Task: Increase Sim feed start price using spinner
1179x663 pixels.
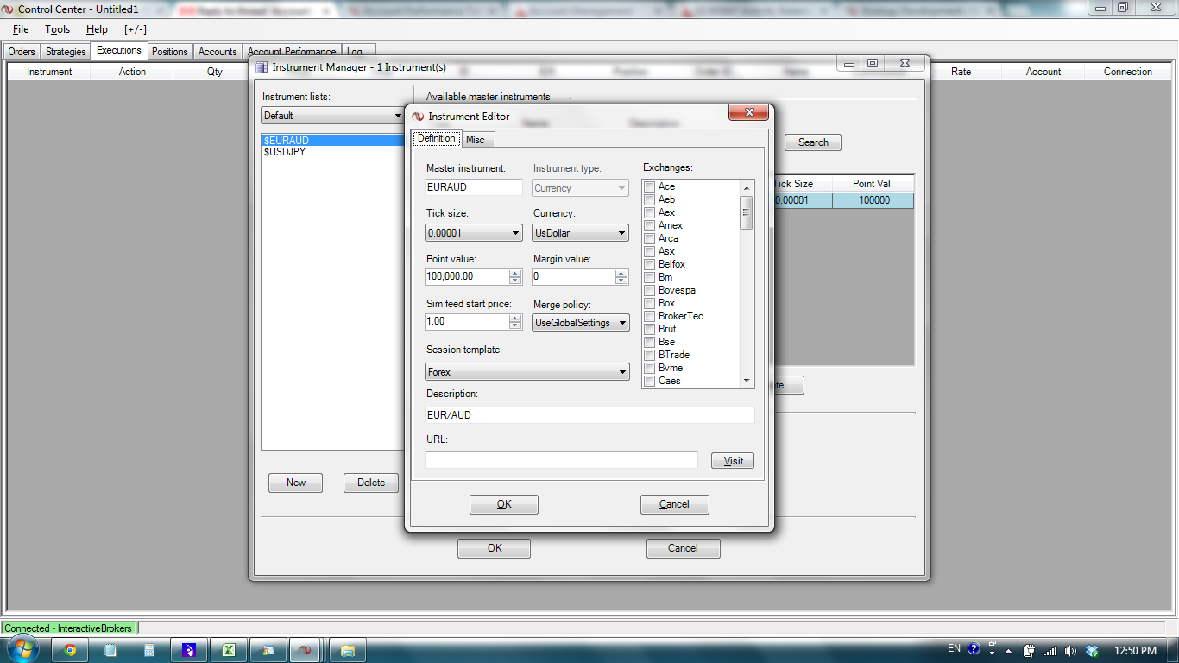Action: (x=515, y=318)
